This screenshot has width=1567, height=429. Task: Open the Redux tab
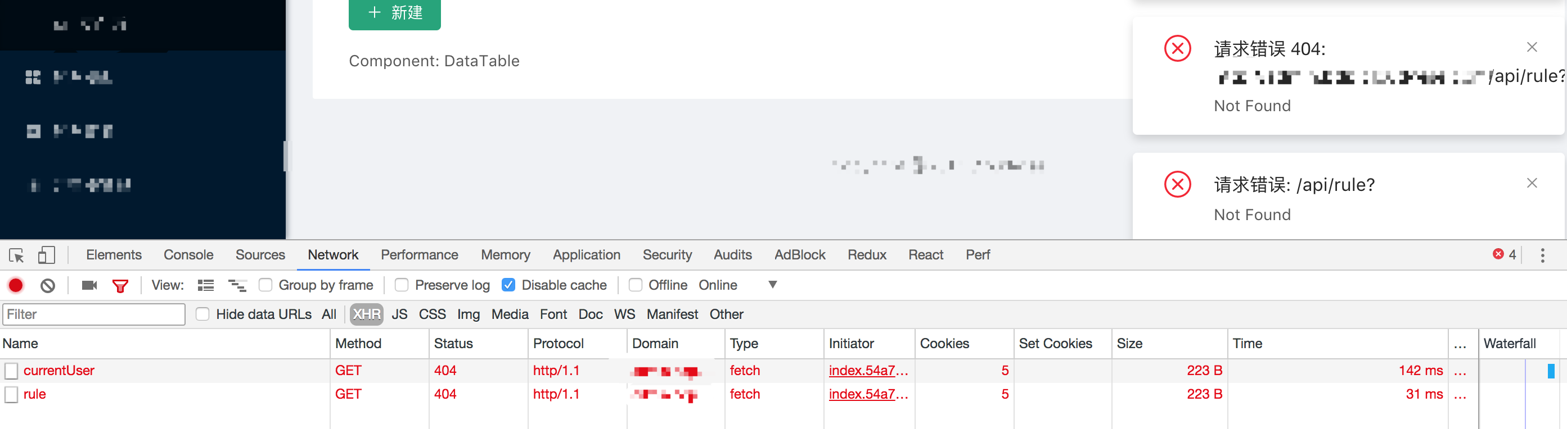867,255
